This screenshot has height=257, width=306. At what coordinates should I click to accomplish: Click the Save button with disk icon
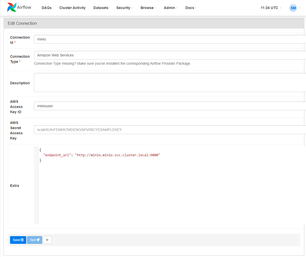tap(18, 240)
